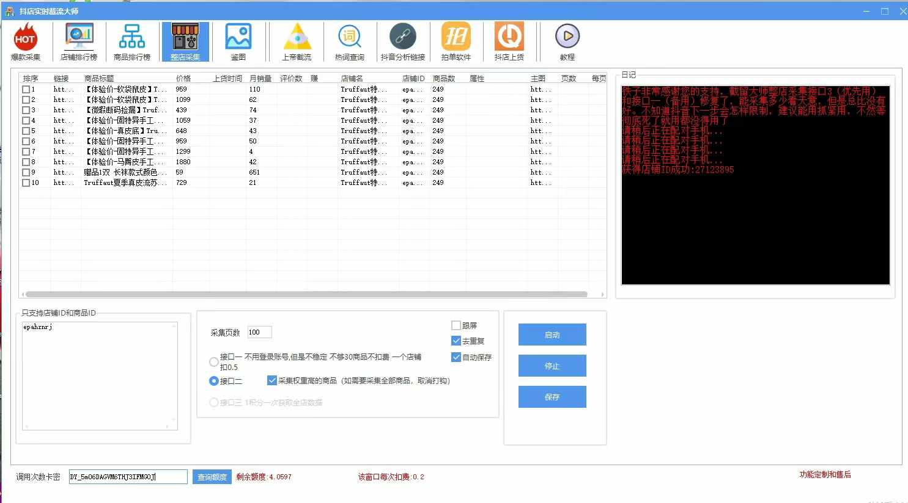Click the table's horizontal scrollbar
908x503 pixels.
coord(306,294)
